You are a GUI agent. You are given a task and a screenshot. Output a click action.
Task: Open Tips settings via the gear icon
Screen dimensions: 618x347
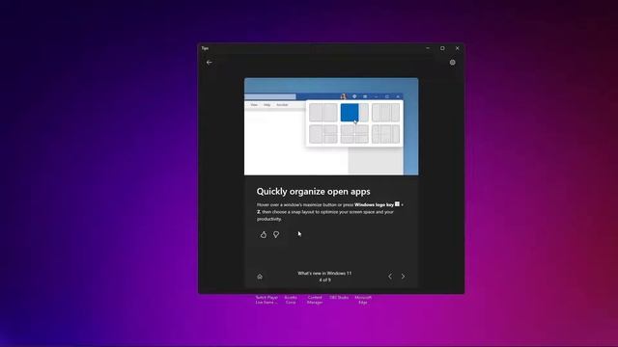(453, 62)
